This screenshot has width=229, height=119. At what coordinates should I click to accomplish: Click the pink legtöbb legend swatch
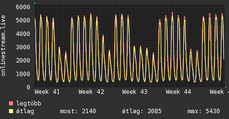(x=11, y=103)
